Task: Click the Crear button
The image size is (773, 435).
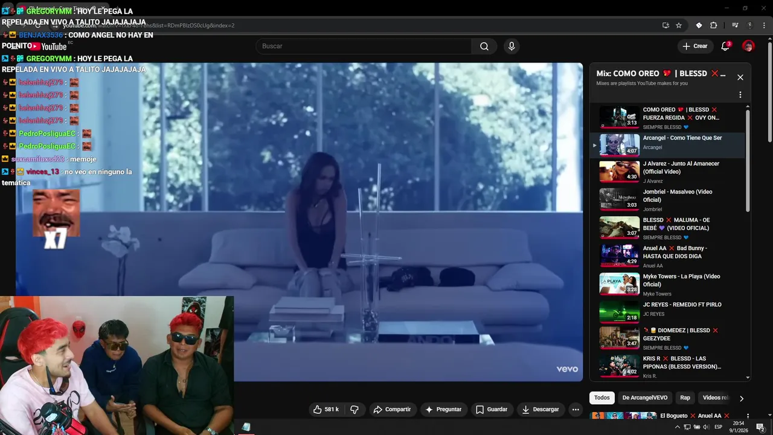Action: [x=694, y=47]
